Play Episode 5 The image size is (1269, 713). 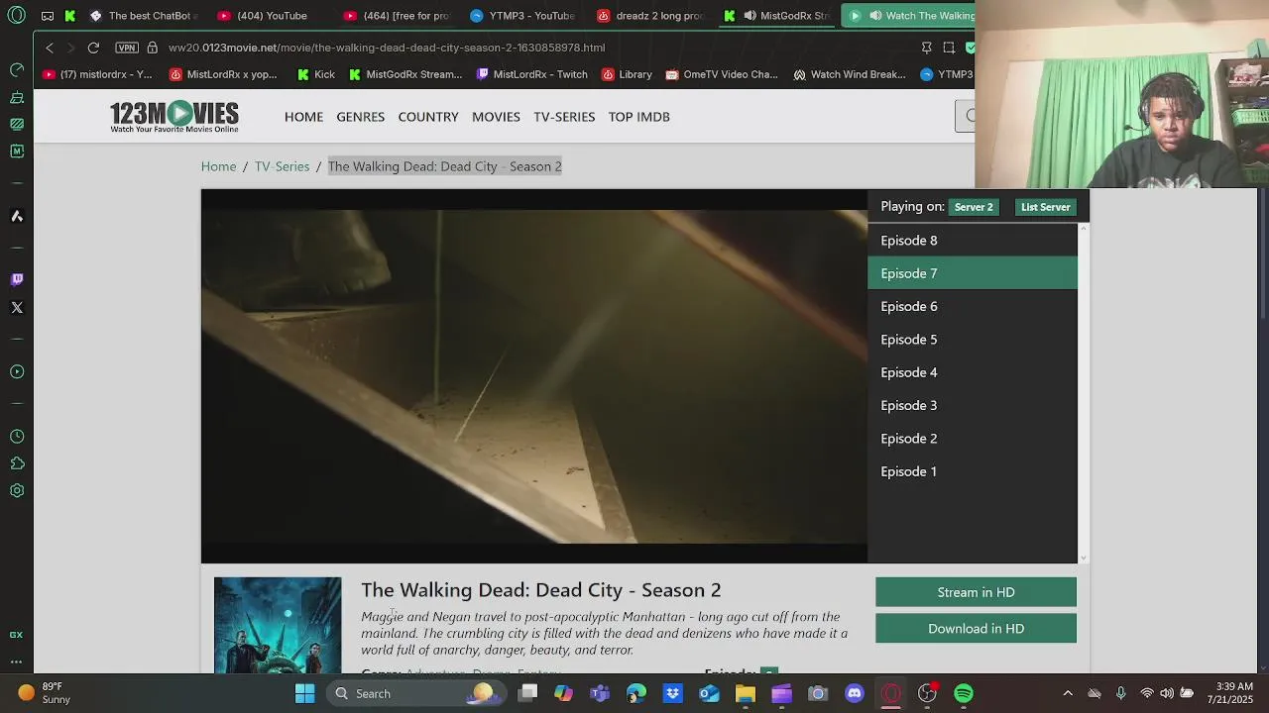[973, 340]
